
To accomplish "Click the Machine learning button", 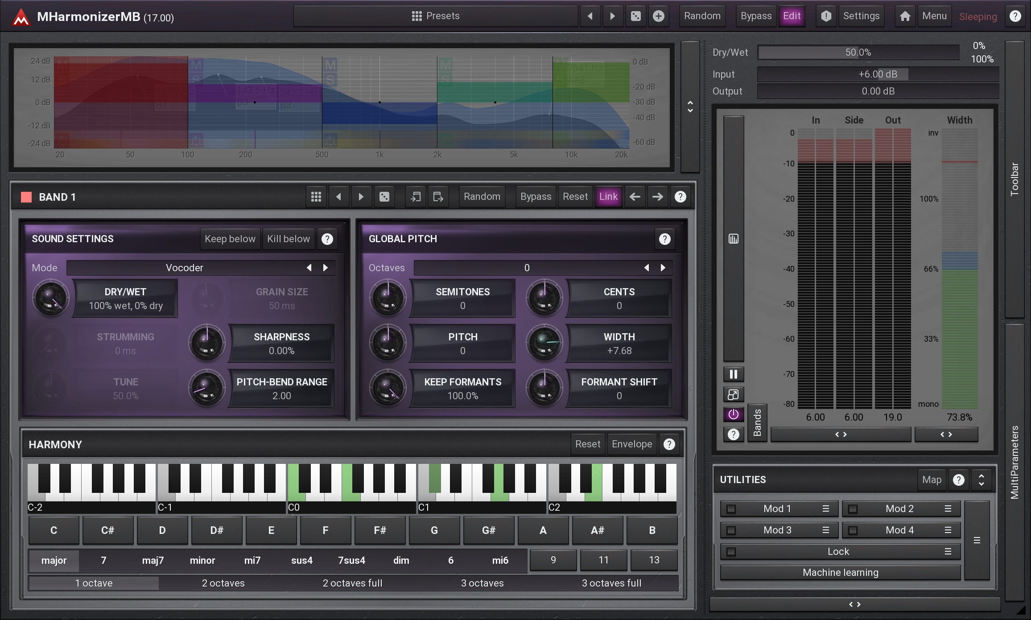I will (x=840, y=573).
